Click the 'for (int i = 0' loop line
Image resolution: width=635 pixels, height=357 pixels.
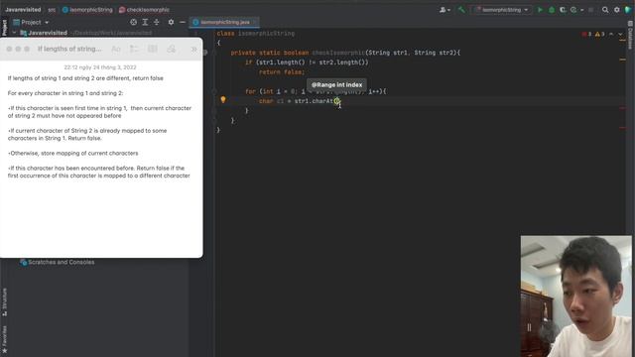tap(316, 91)
